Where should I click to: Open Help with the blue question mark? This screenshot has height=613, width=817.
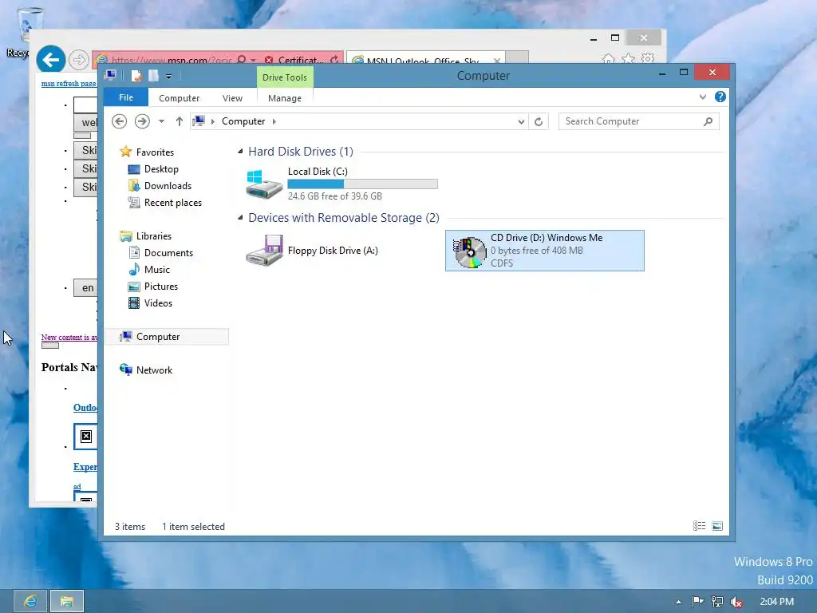tap(720, 97)
